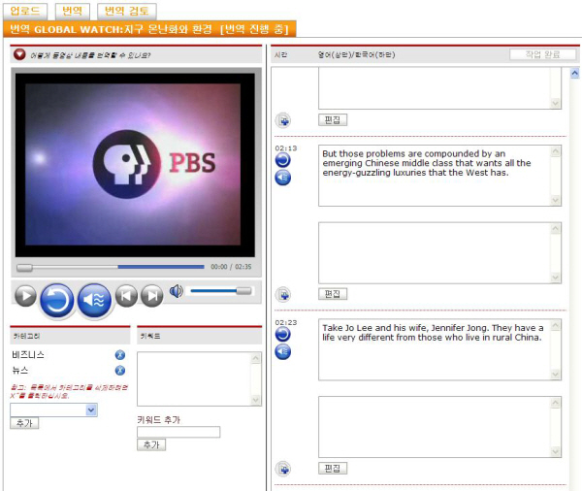
Task: Click the 02:23 English source text box
Action: click(x=439, y=349)
